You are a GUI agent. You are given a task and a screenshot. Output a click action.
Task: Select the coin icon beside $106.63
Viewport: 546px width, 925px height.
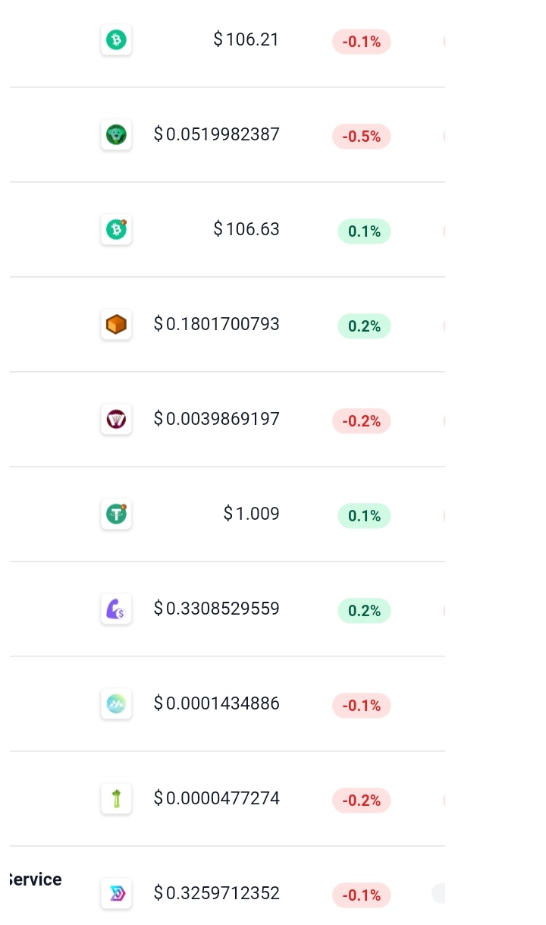(x=116, y=229)
